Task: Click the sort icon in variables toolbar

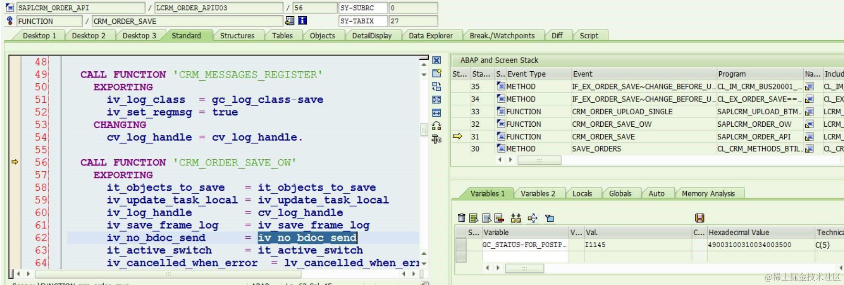Action: 516,218
